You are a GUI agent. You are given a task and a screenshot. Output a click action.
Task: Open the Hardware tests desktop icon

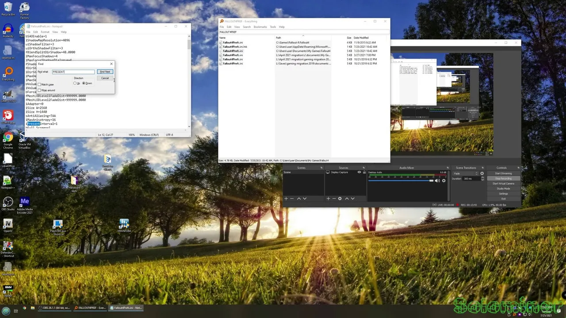[x=74, y=184]
